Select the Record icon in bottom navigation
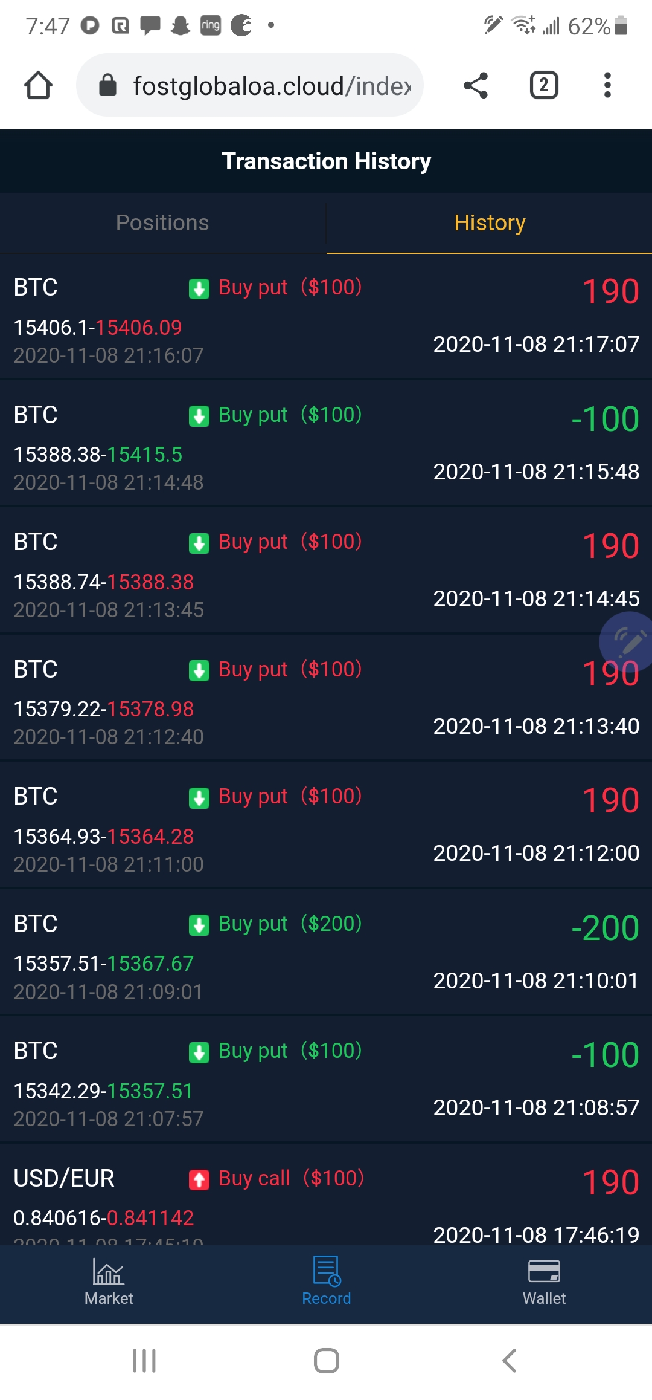This screenshot has height=1400, width=652. coord(327,1271)
